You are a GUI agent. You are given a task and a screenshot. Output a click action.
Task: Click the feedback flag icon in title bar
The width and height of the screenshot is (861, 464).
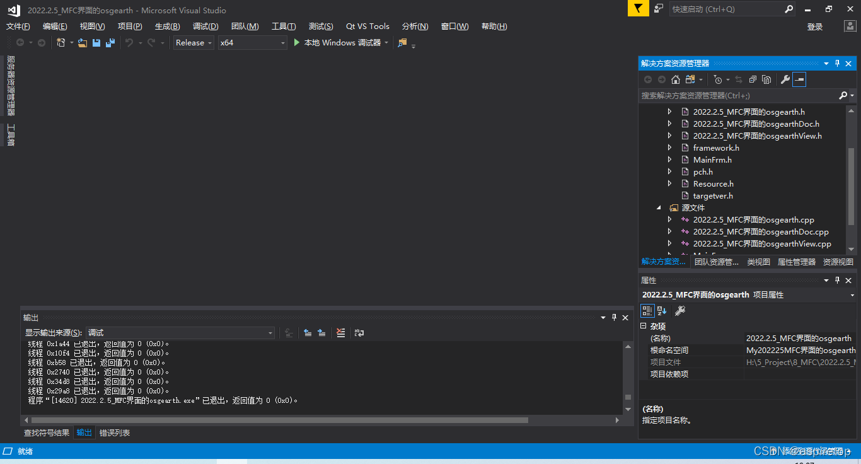click(x=638, y=9)
